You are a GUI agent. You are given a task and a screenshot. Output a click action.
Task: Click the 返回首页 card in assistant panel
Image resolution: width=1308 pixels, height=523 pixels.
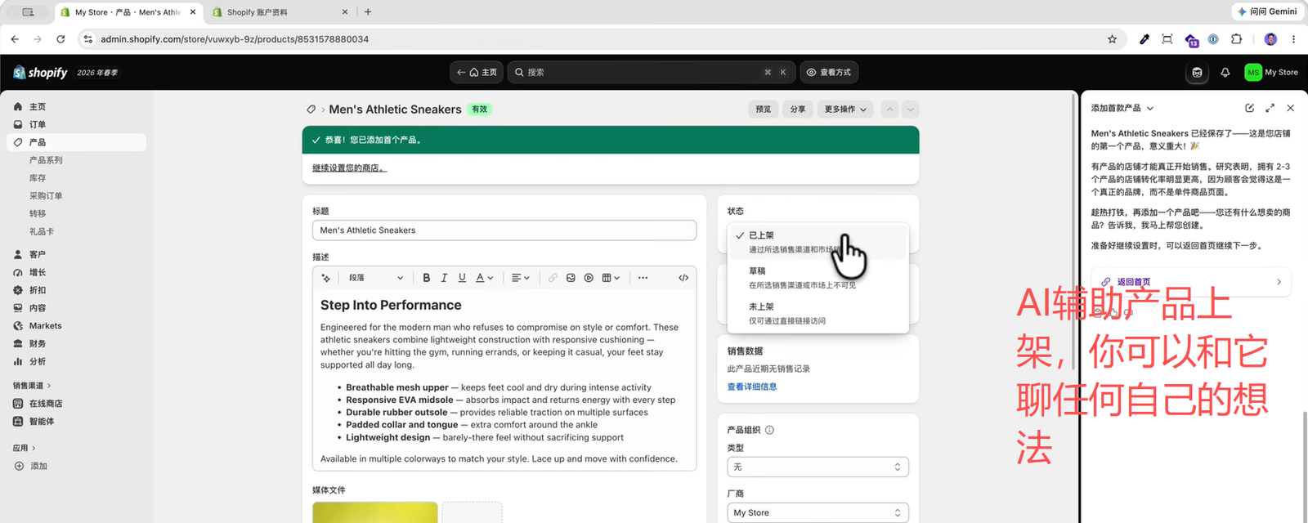[x=1191, y=282]
